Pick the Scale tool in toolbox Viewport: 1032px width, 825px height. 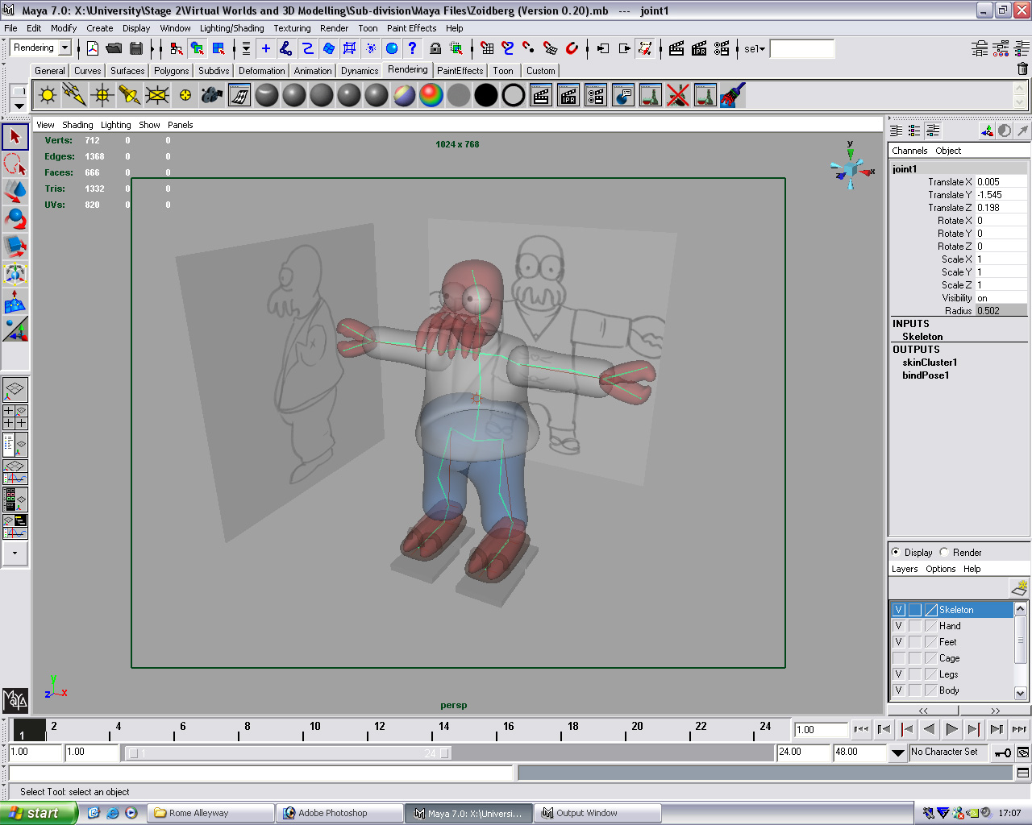click(15, 247)
